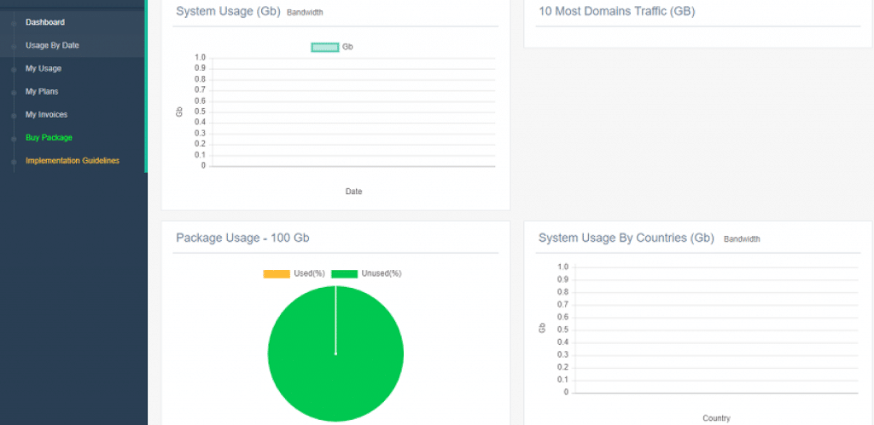
Task: Click bullet dot beside My Plans
Action: 14,92
